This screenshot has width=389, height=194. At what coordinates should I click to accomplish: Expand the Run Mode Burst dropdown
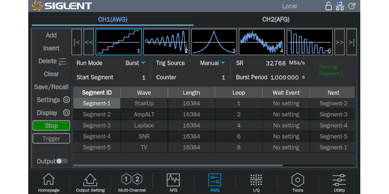(x=136, y=63)
